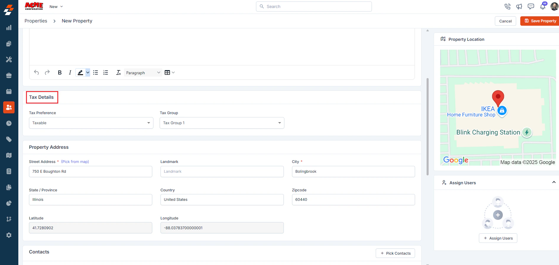Viewport: 559px width, 265px height.
Task: Open the Tax Preference dropdown
Action: tap(91, 123)
